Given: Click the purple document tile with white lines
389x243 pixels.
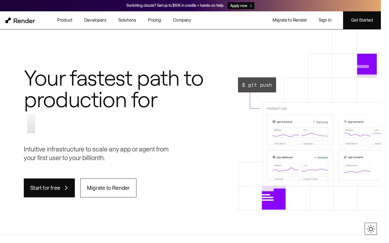Looking at the screenshot, I should 274,198.
